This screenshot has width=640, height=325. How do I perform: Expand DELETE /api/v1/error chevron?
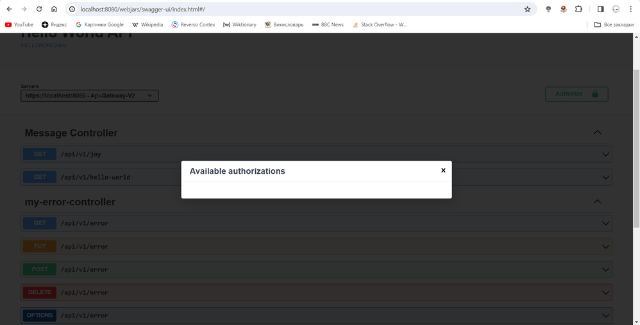(x=605, y=292)
